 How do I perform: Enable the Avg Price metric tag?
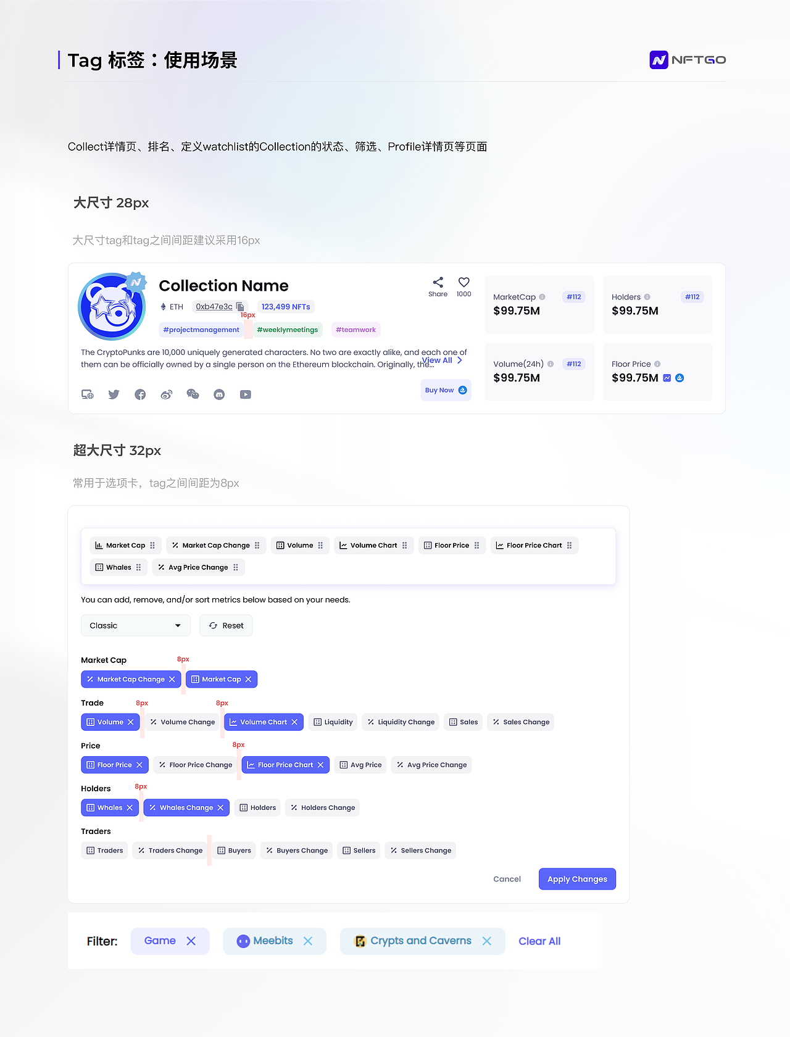pos(360,765)
